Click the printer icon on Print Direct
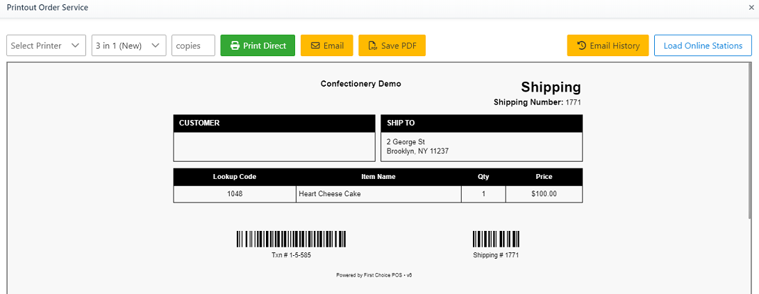Image resolution: width=759 pixels, height=294 pixels. click(x=235, y=46)
